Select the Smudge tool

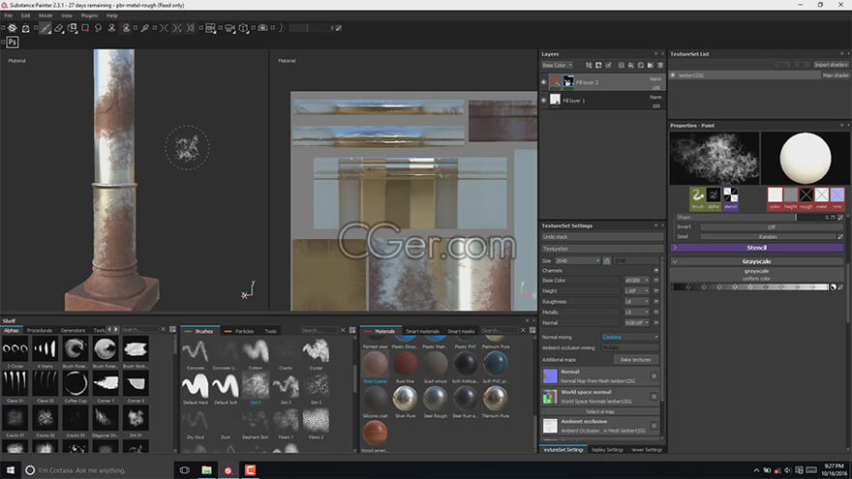[x=99, y=28]
